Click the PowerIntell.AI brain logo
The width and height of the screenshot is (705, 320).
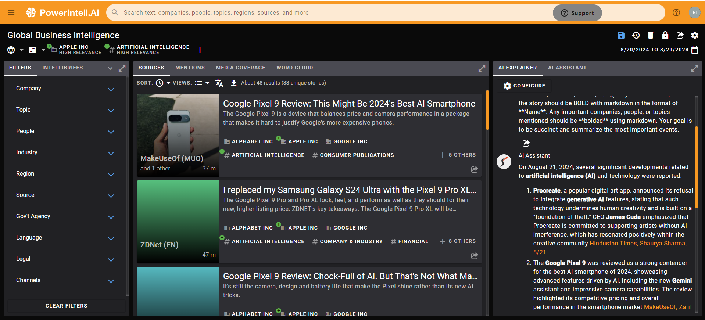tap(31, 12)
